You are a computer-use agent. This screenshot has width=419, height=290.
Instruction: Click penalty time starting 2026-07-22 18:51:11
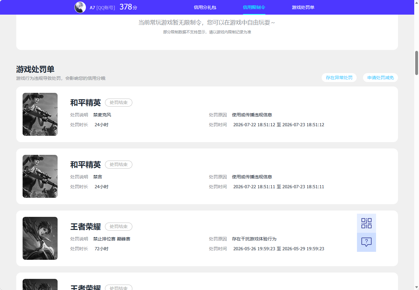coord(279,187)
